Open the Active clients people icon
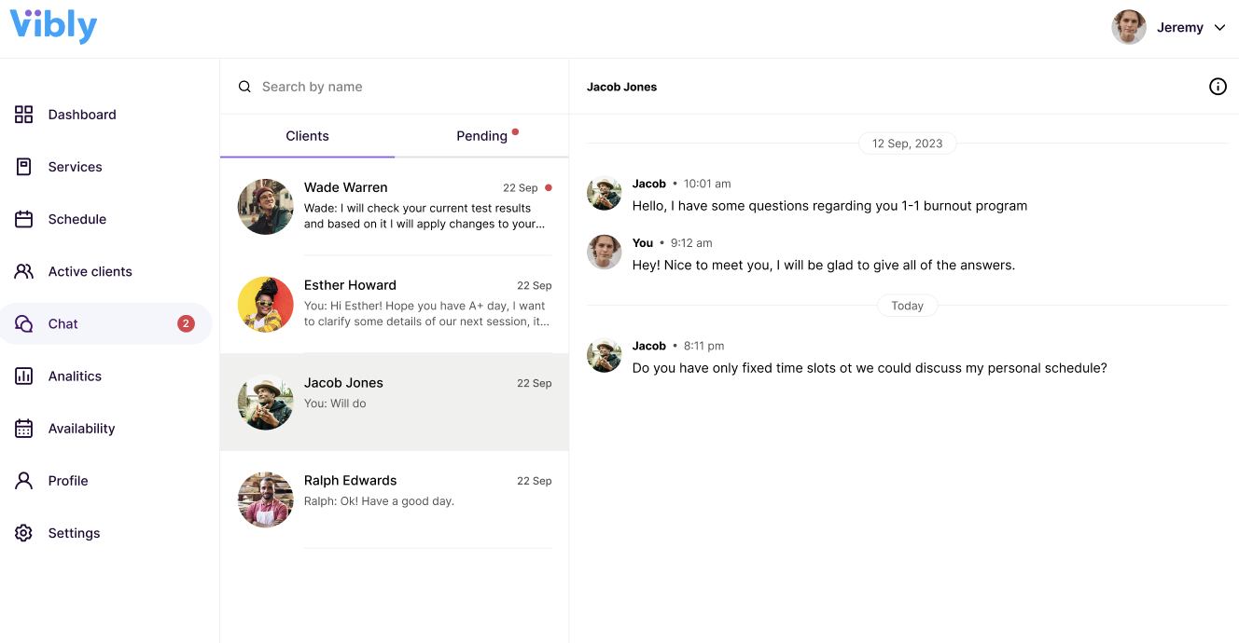Screen dimensions: 1239x643 (24, 271)
